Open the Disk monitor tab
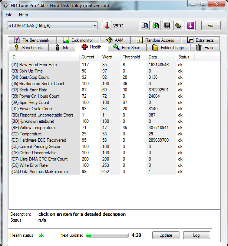Screen dimensions: 228x246 pos(78,40)
